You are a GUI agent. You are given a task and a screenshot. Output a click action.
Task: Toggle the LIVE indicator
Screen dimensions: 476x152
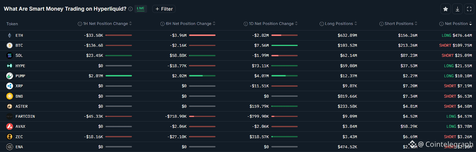[x=140, y=9]
